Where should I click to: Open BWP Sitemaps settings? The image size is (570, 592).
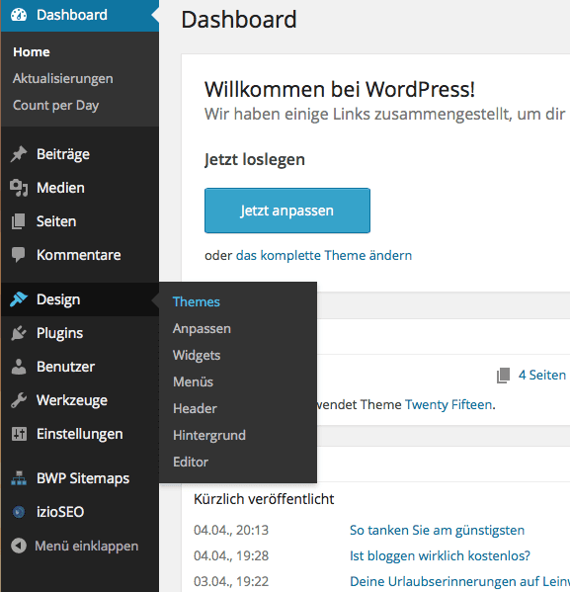83,478
